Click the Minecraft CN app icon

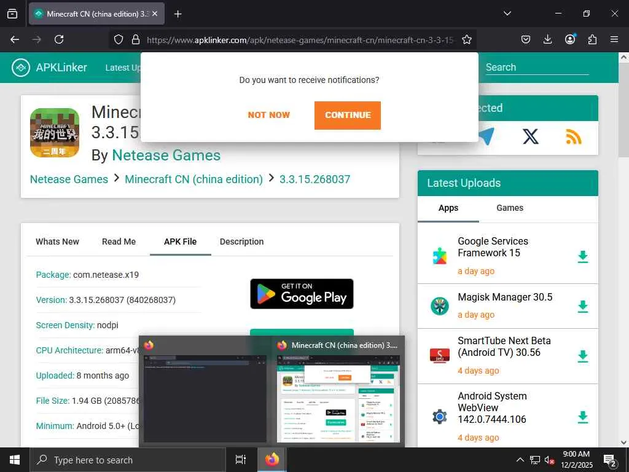click(55, 133)
